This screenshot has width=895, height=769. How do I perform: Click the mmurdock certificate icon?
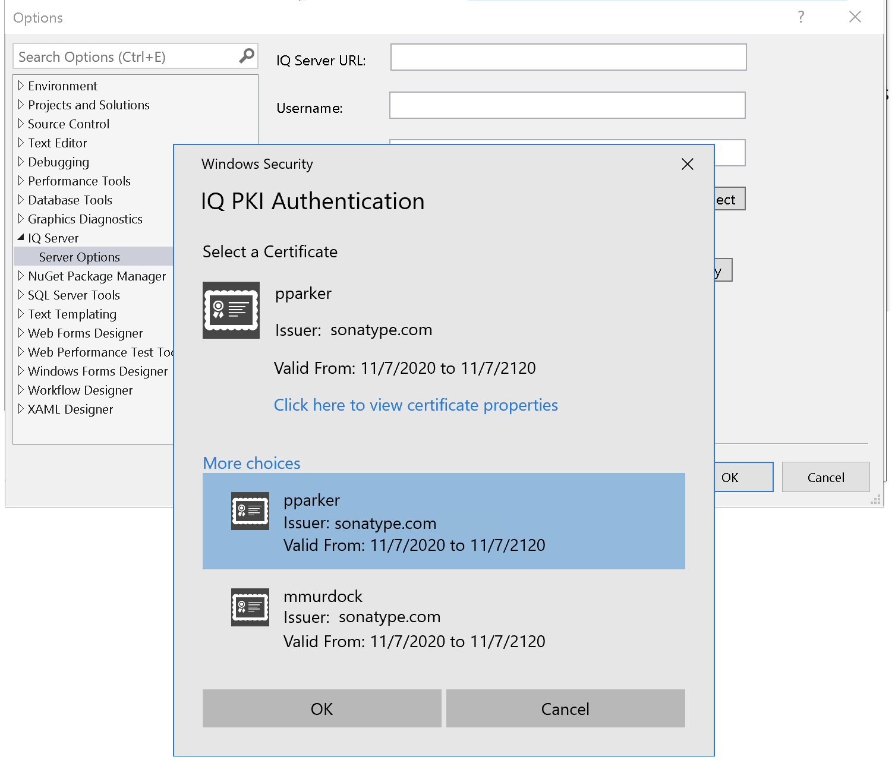point(250,607)
